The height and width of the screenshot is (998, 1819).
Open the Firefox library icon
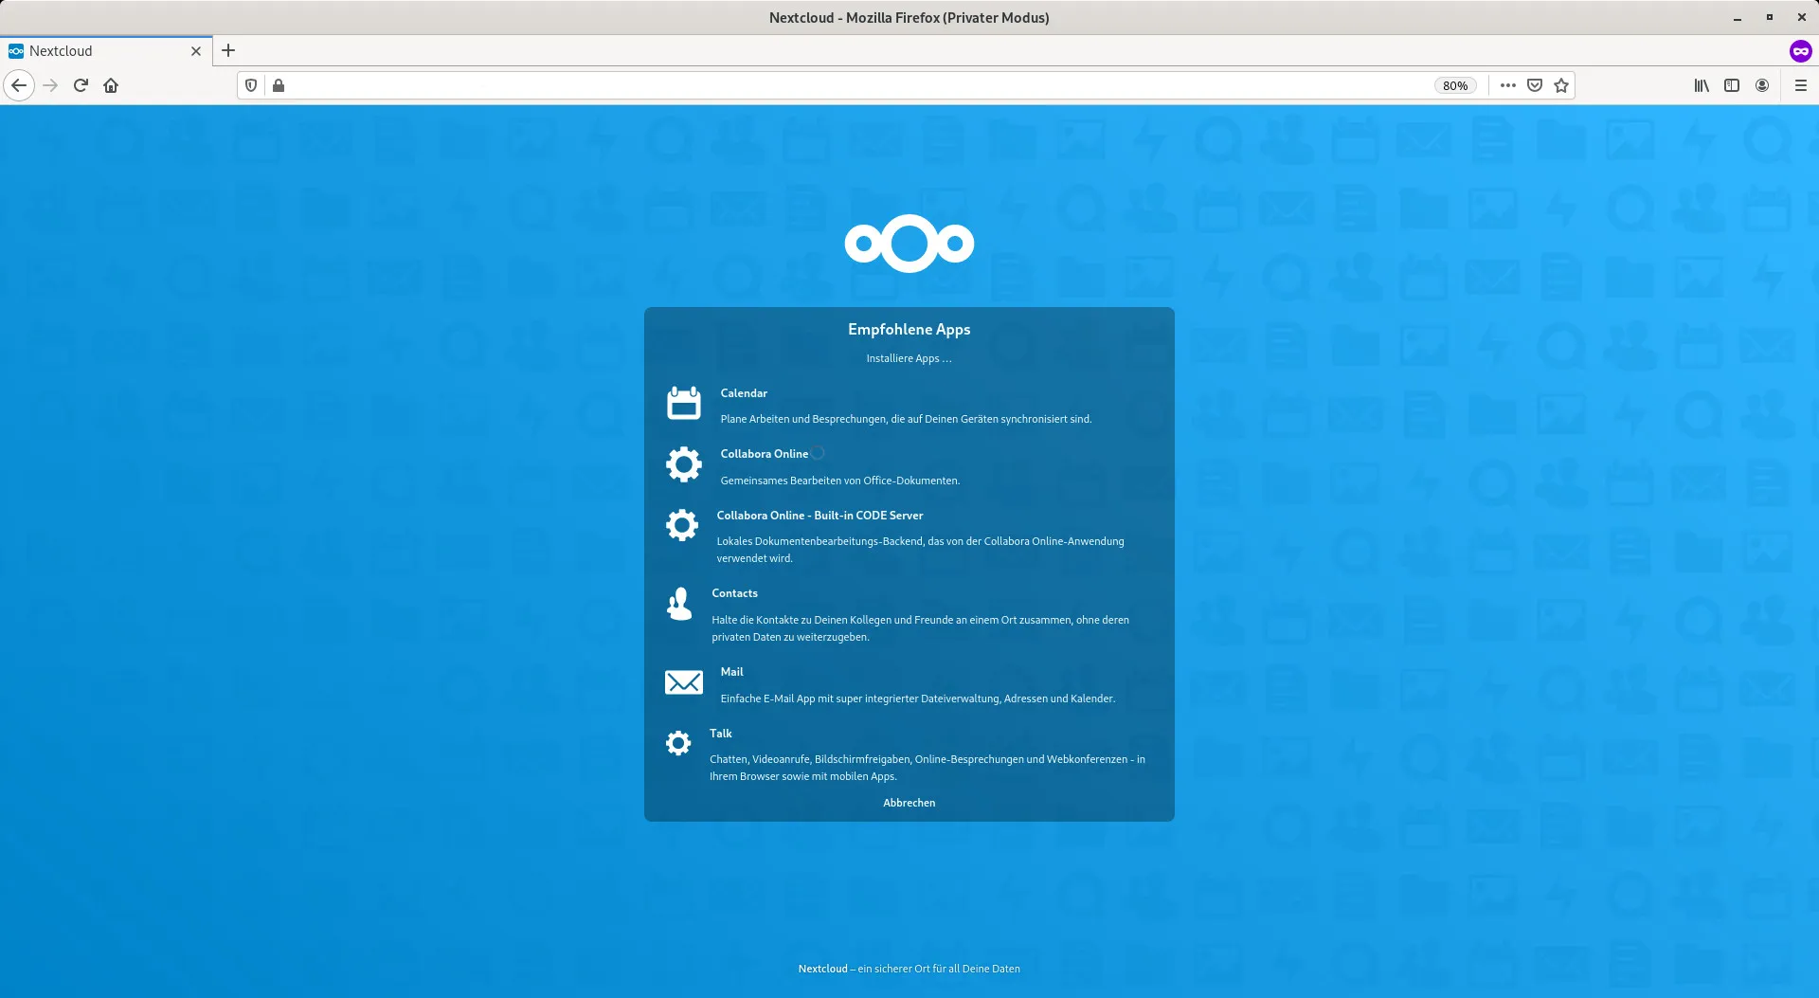click(1702, 85)
